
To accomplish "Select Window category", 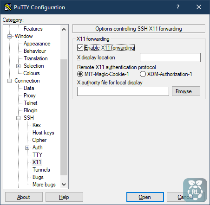I will [x=24, y=36].
